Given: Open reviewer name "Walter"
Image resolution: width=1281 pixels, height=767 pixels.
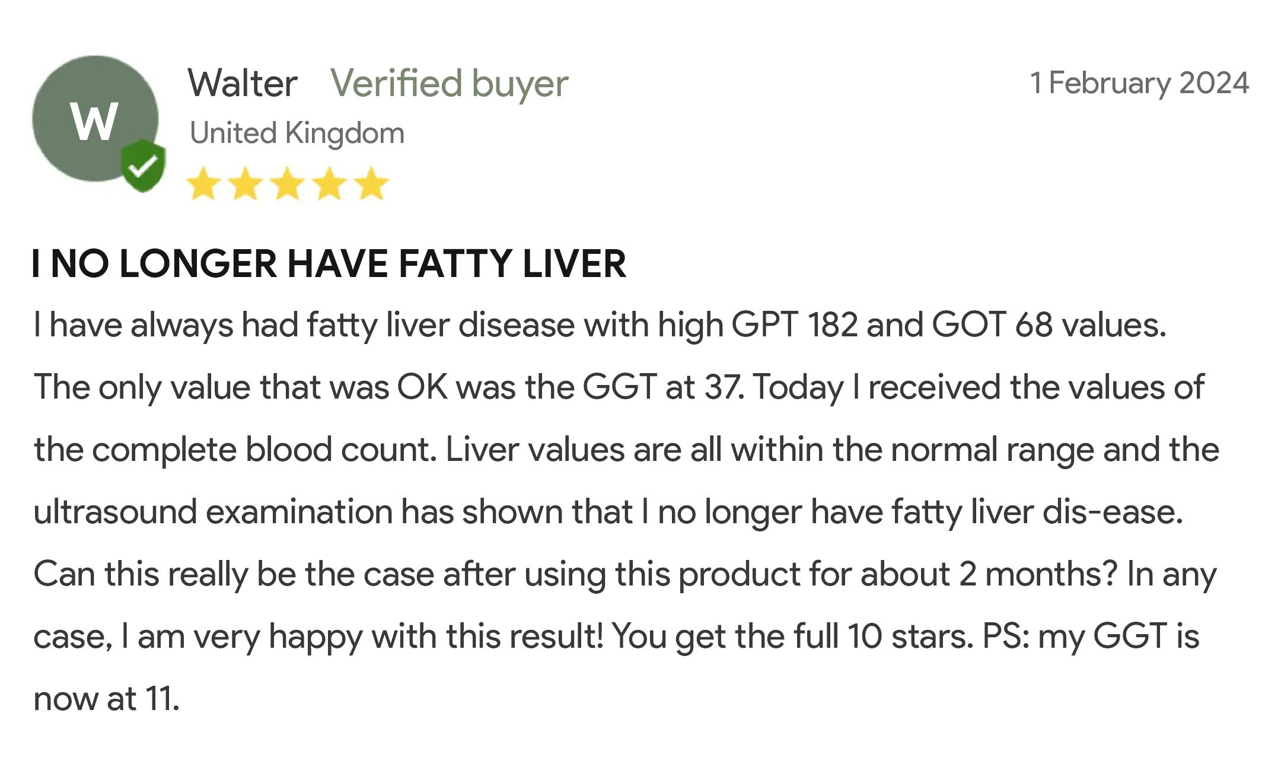Looking at the screenshot, I should (243, 83).
